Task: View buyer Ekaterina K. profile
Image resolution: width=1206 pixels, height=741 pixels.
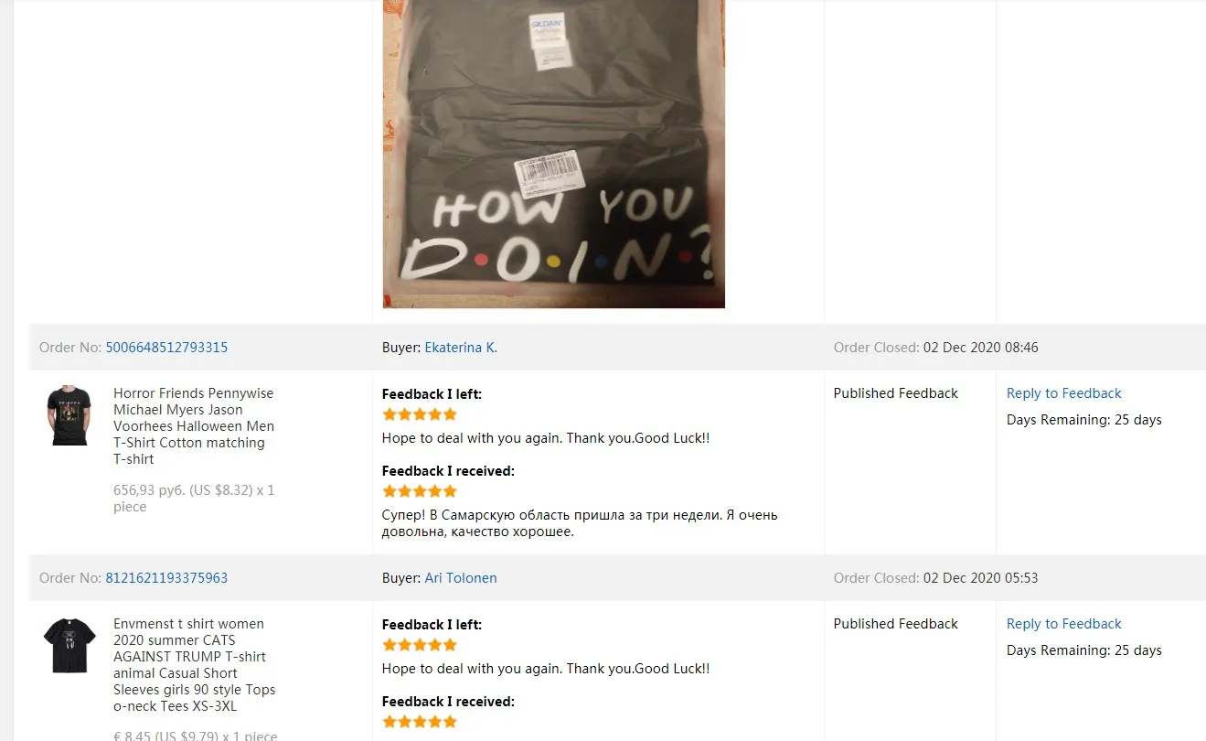Action: (461, 348)
